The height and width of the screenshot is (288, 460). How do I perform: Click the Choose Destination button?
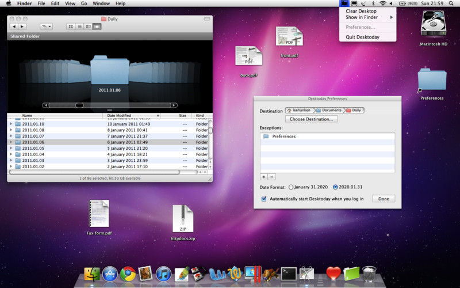coord(311,119)
